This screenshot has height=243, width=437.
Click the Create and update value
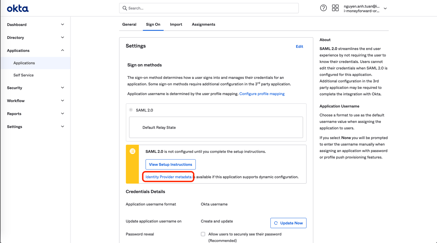click(x=217, y=221)
